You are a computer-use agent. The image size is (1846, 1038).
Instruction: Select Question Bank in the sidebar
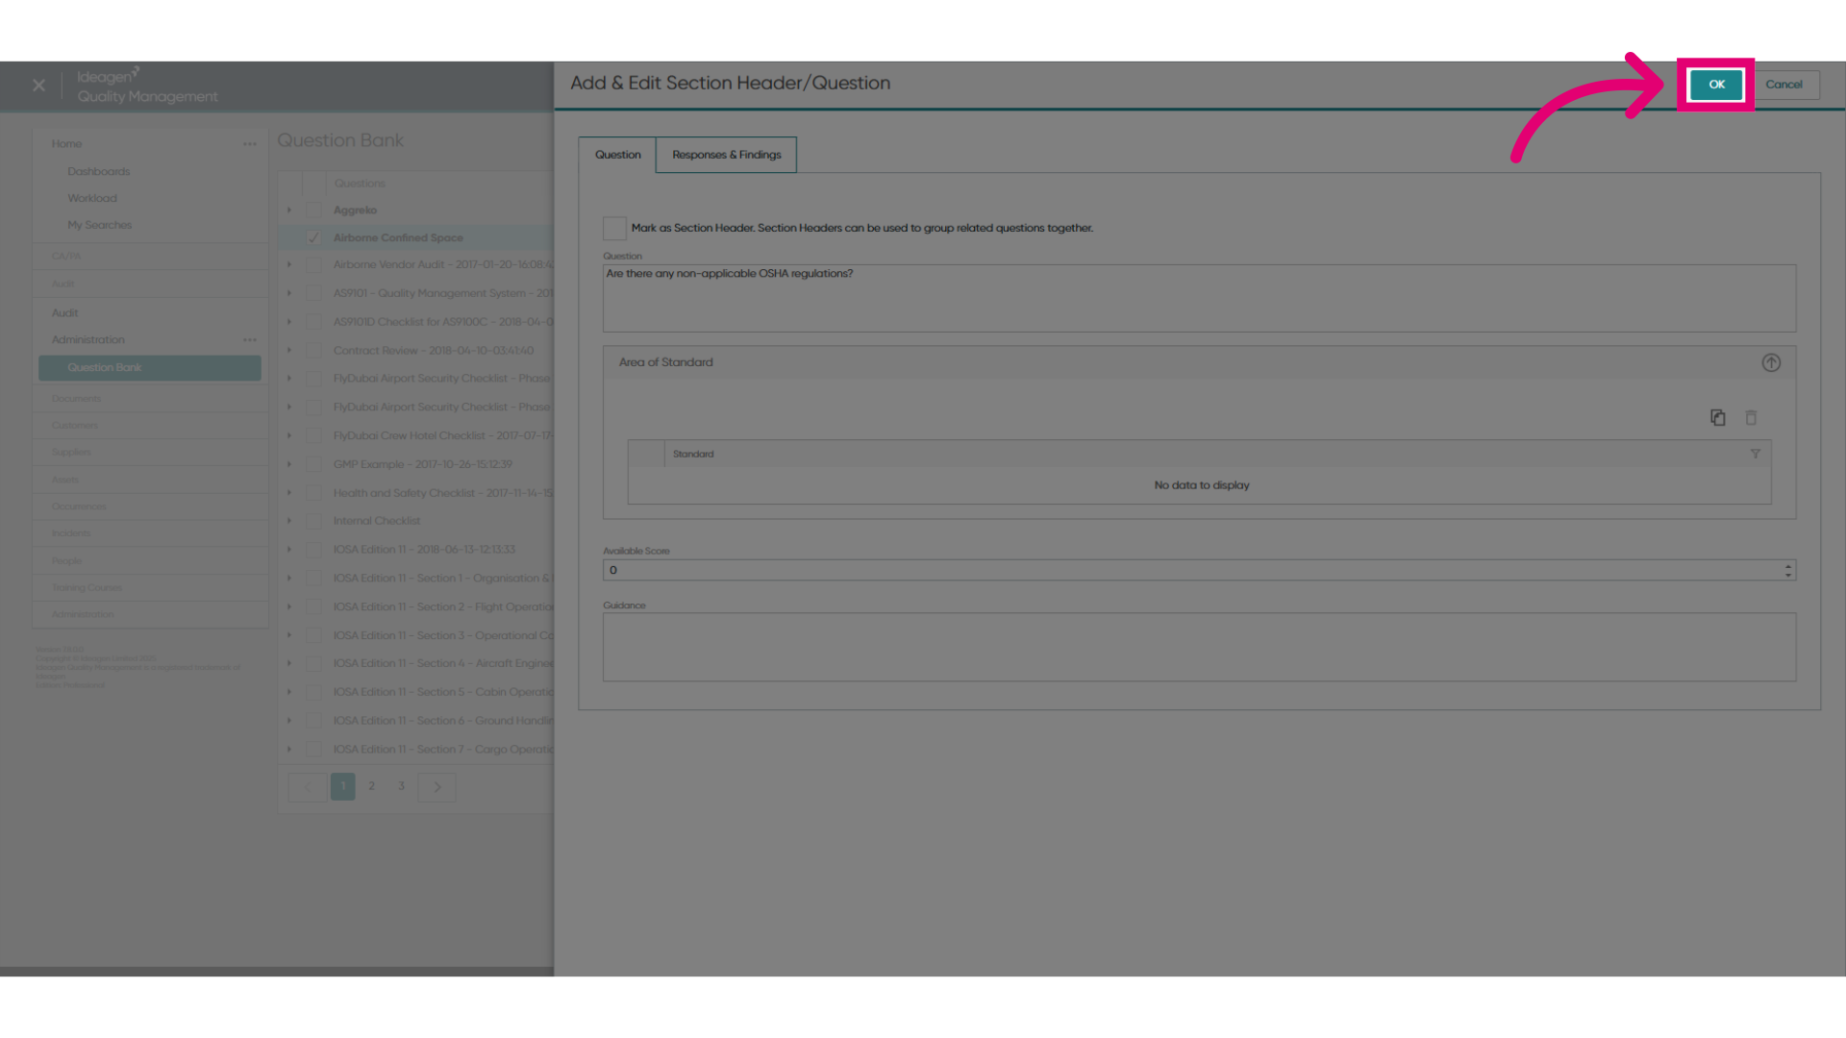[x=150, y=367]
